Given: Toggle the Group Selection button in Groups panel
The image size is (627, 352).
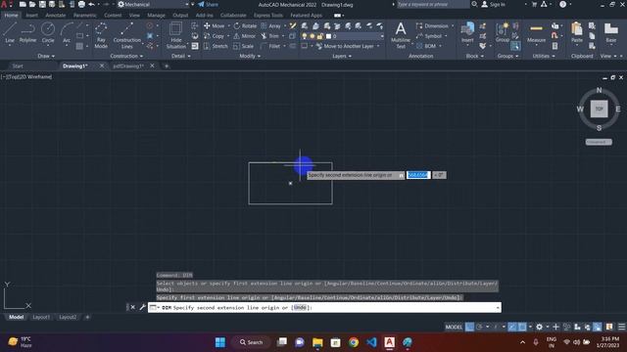Looking at the screenshot, I should point(515,46).
